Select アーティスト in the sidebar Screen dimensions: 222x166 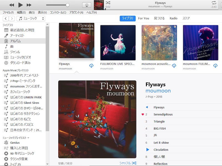coord(23,36)
